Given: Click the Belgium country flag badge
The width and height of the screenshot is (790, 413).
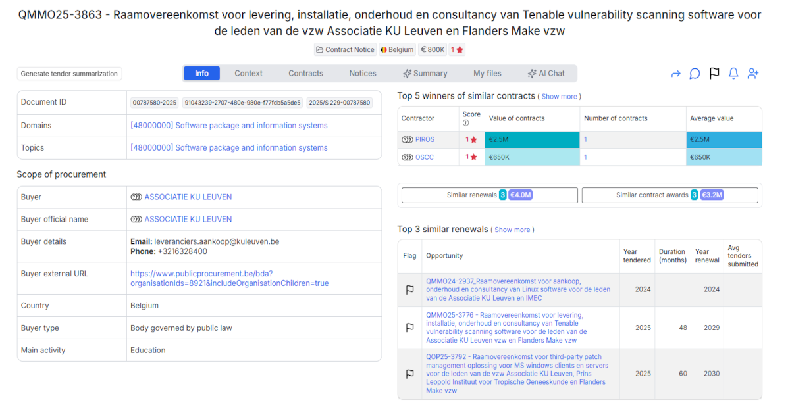Looking at the screenshot, I should 397,49.
